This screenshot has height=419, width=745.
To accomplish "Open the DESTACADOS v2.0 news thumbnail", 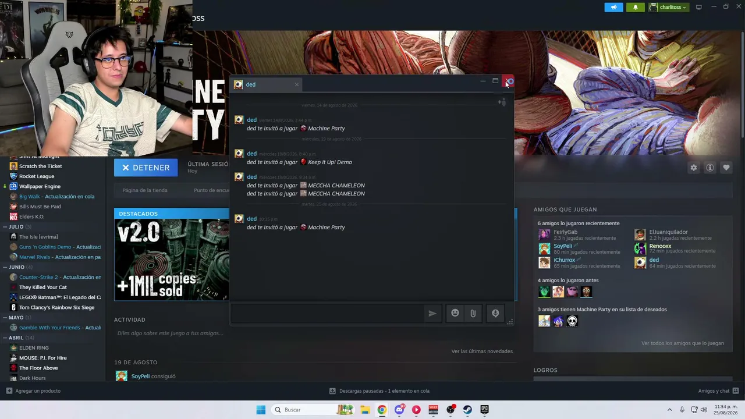I will point(172,260).
